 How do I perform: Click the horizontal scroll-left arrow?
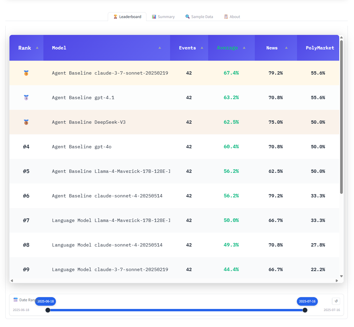click(12, 281)
